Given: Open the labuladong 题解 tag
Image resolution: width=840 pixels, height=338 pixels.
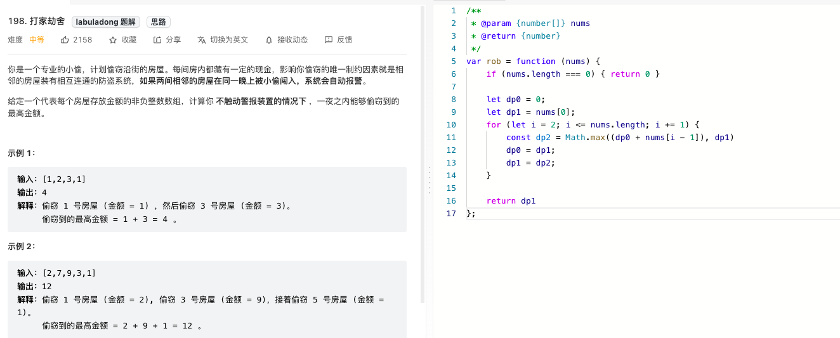Looking at the screenshot, I should [x=106, y=22].
